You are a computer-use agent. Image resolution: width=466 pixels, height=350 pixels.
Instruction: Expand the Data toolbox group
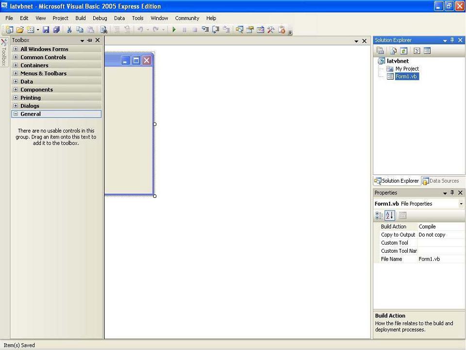click(x=16, y=81)
